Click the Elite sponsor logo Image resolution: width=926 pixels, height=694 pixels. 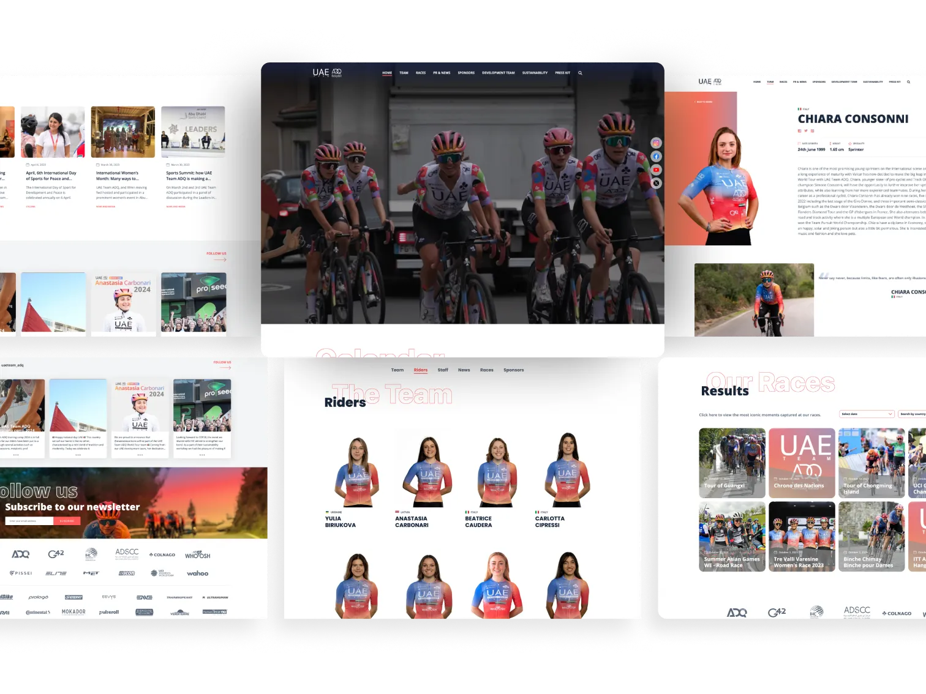(x=56, y=573)
